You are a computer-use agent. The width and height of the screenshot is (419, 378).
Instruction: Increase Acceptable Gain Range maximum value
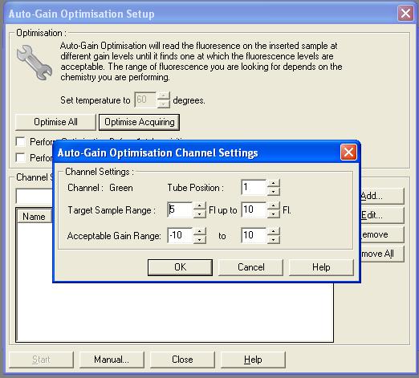pyautogui.click(x=274, y=231)
